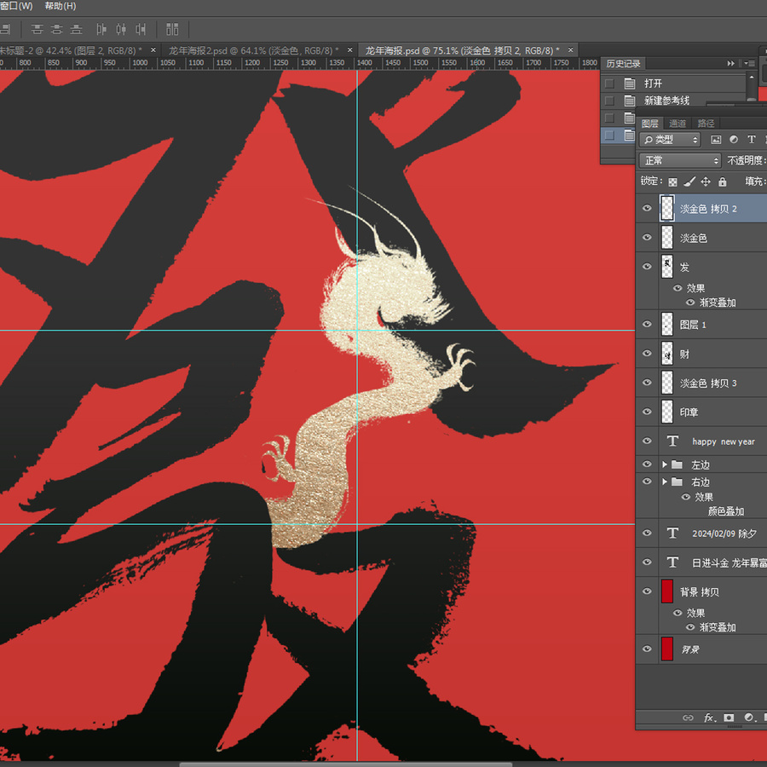Hide the 淡金色 layer
This screenshot has width=767, height=767.
coord(647,238)
